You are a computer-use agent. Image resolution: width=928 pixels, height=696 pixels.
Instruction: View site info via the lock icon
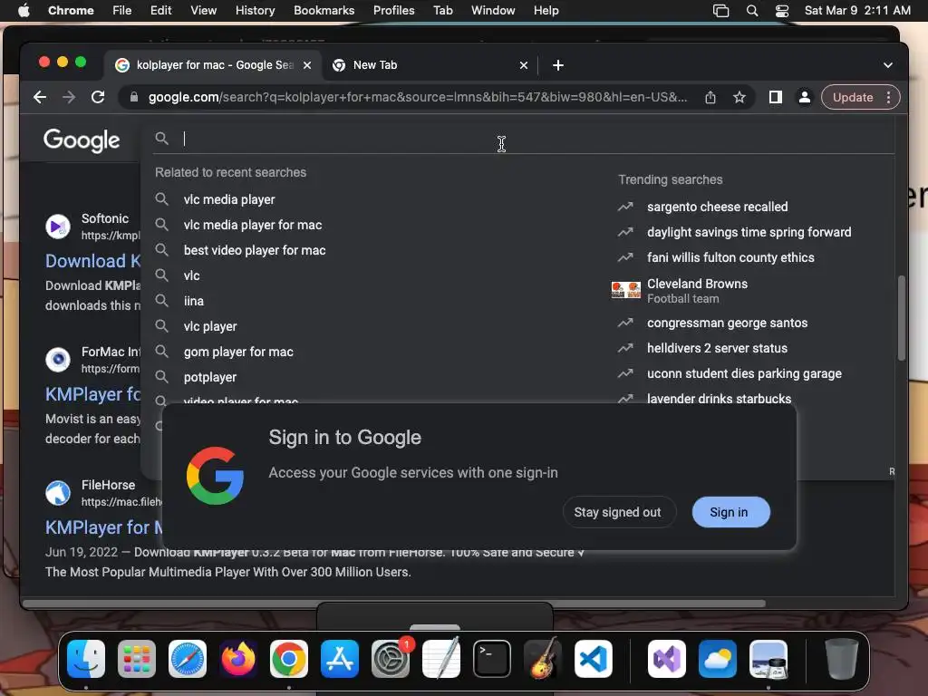pyautogui.click(x=134, y=97)
